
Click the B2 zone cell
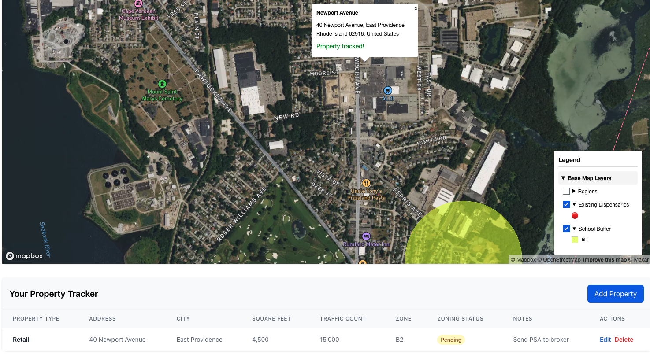point(400,340)
